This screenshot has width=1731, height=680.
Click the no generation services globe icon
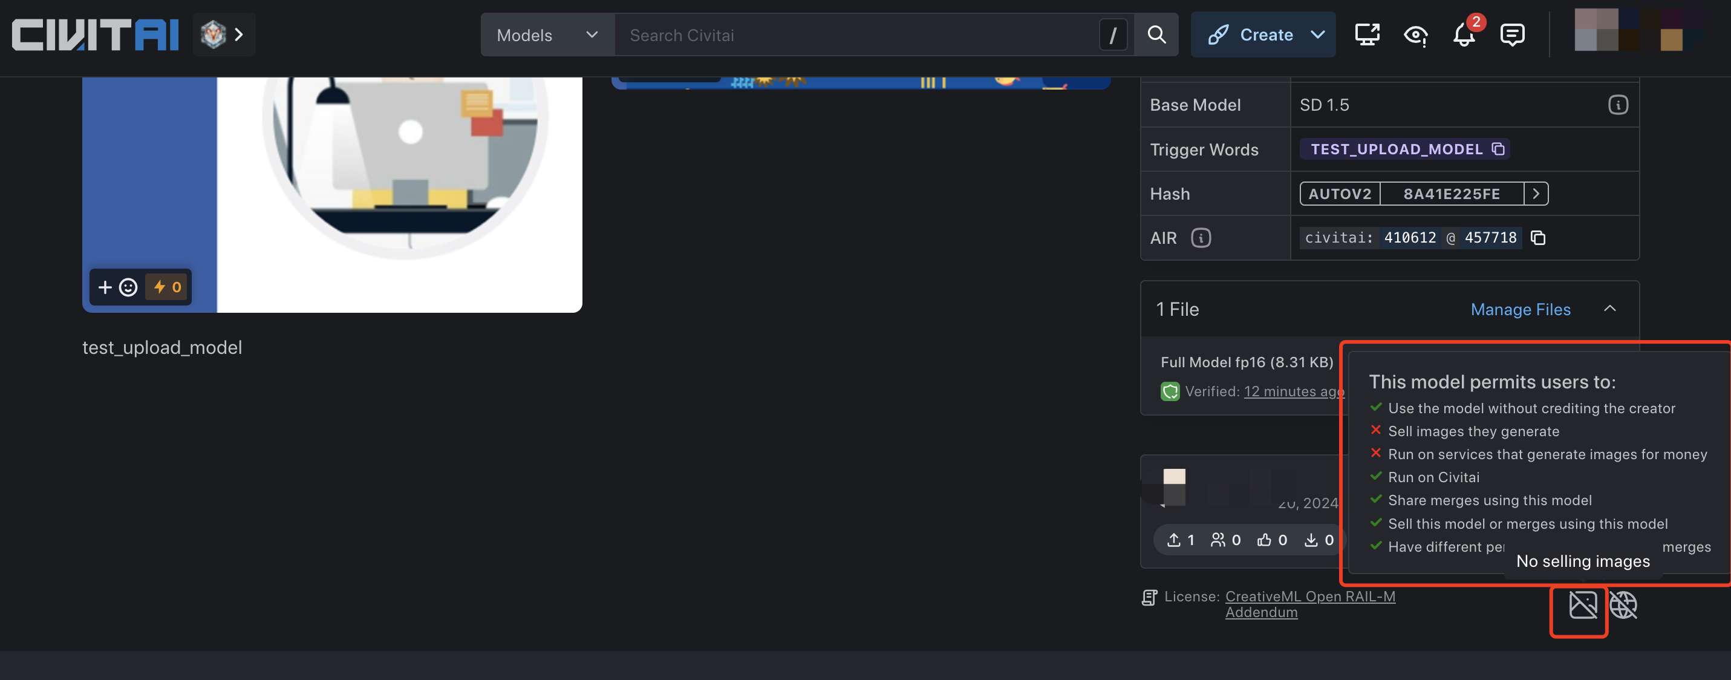click(x=1623, y=605)
